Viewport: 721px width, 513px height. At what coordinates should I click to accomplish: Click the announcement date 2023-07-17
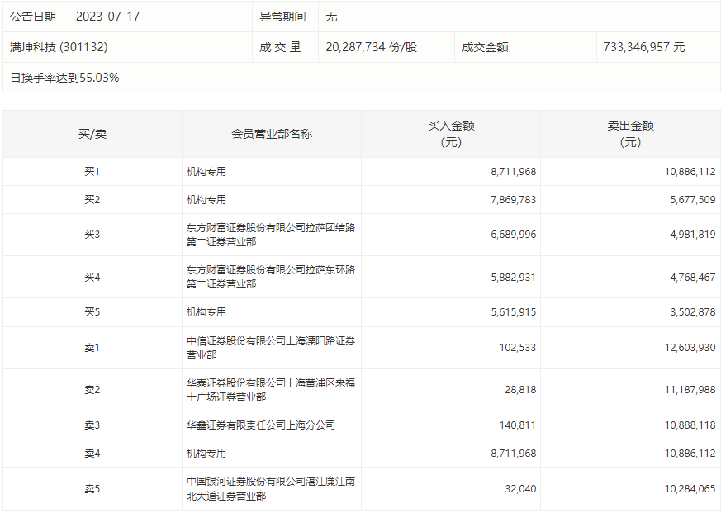pyautogui.click(x=107, y=17)
